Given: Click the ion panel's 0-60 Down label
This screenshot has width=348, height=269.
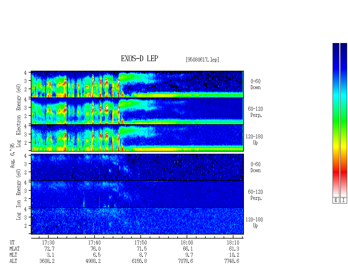Looking at the screenshot, I should click(255, 167).
